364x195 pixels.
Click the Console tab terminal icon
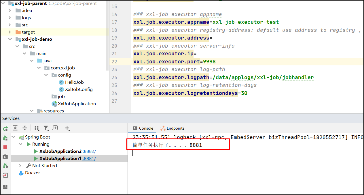tap(134, 128)
